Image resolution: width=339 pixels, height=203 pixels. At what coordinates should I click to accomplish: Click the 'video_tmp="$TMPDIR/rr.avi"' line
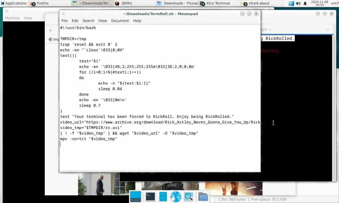coord(91,128)
